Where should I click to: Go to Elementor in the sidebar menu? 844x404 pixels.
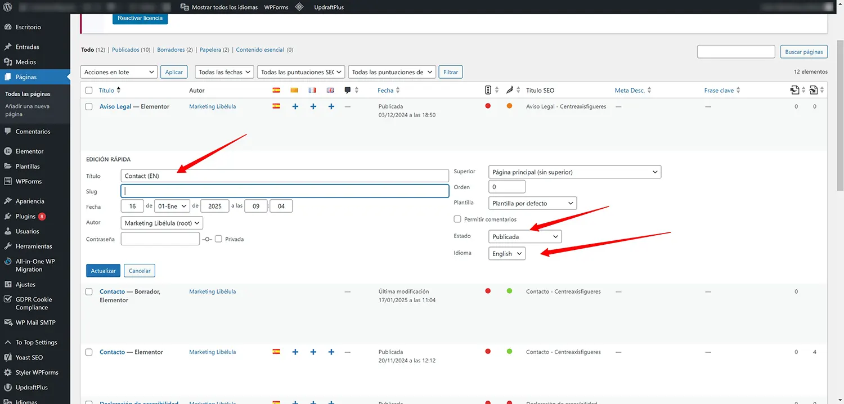(x=29, y=151)
